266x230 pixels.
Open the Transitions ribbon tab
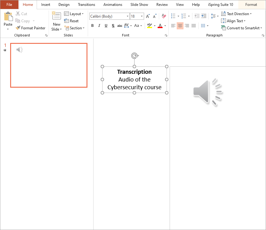pyautogui.click(x=86, y=5)
